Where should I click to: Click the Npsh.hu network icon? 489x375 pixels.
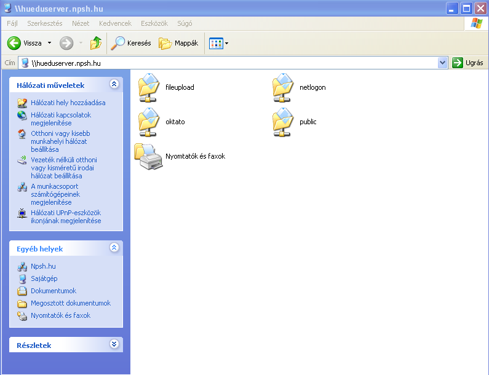pyautogui.click(x=22, y=267)
